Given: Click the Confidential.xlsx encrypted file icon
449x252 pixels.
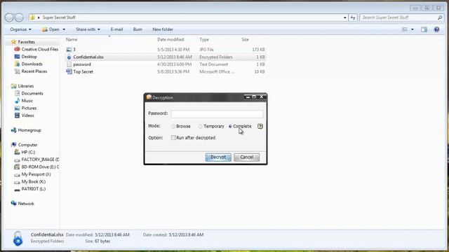Looking at the screenshot, I should click(x=69, y=57).
